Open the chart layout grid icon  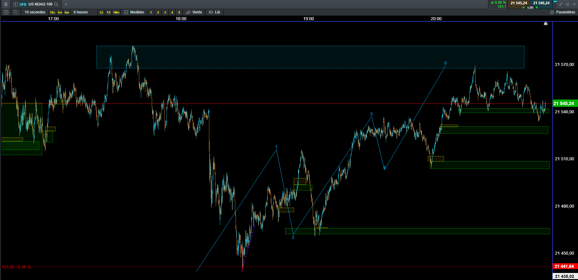click(x=16, y=12)
